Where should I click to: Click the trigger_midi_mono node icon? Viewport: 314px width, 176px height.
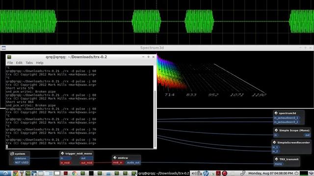pyautogui.click(x=62, y=153)
